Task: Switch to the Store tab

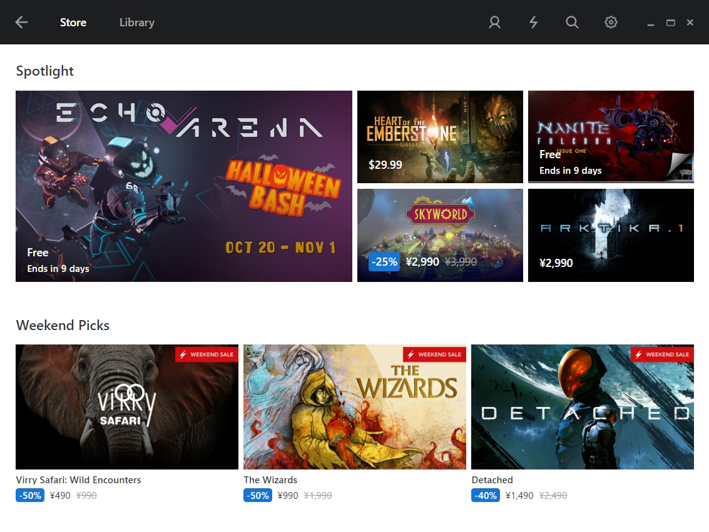Action: point(73,22)
